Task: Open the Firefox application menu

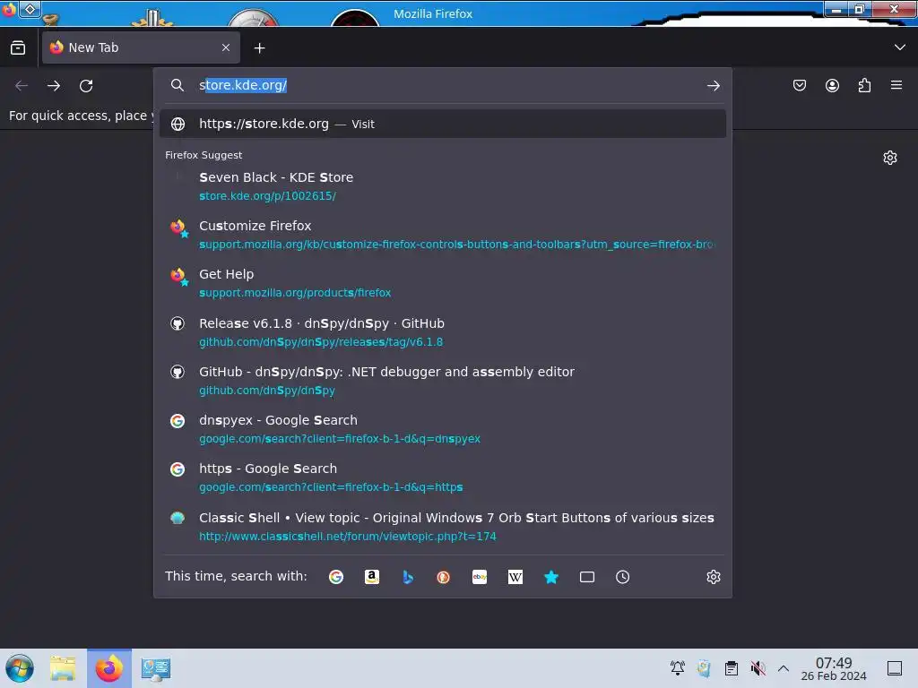Action: click(896, 85)
